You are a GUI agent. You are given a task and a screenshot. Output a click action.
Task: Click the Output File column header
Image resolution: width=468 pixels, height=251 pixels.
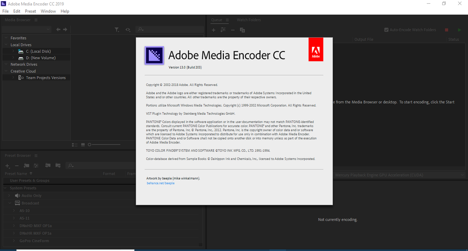point(364,39)
